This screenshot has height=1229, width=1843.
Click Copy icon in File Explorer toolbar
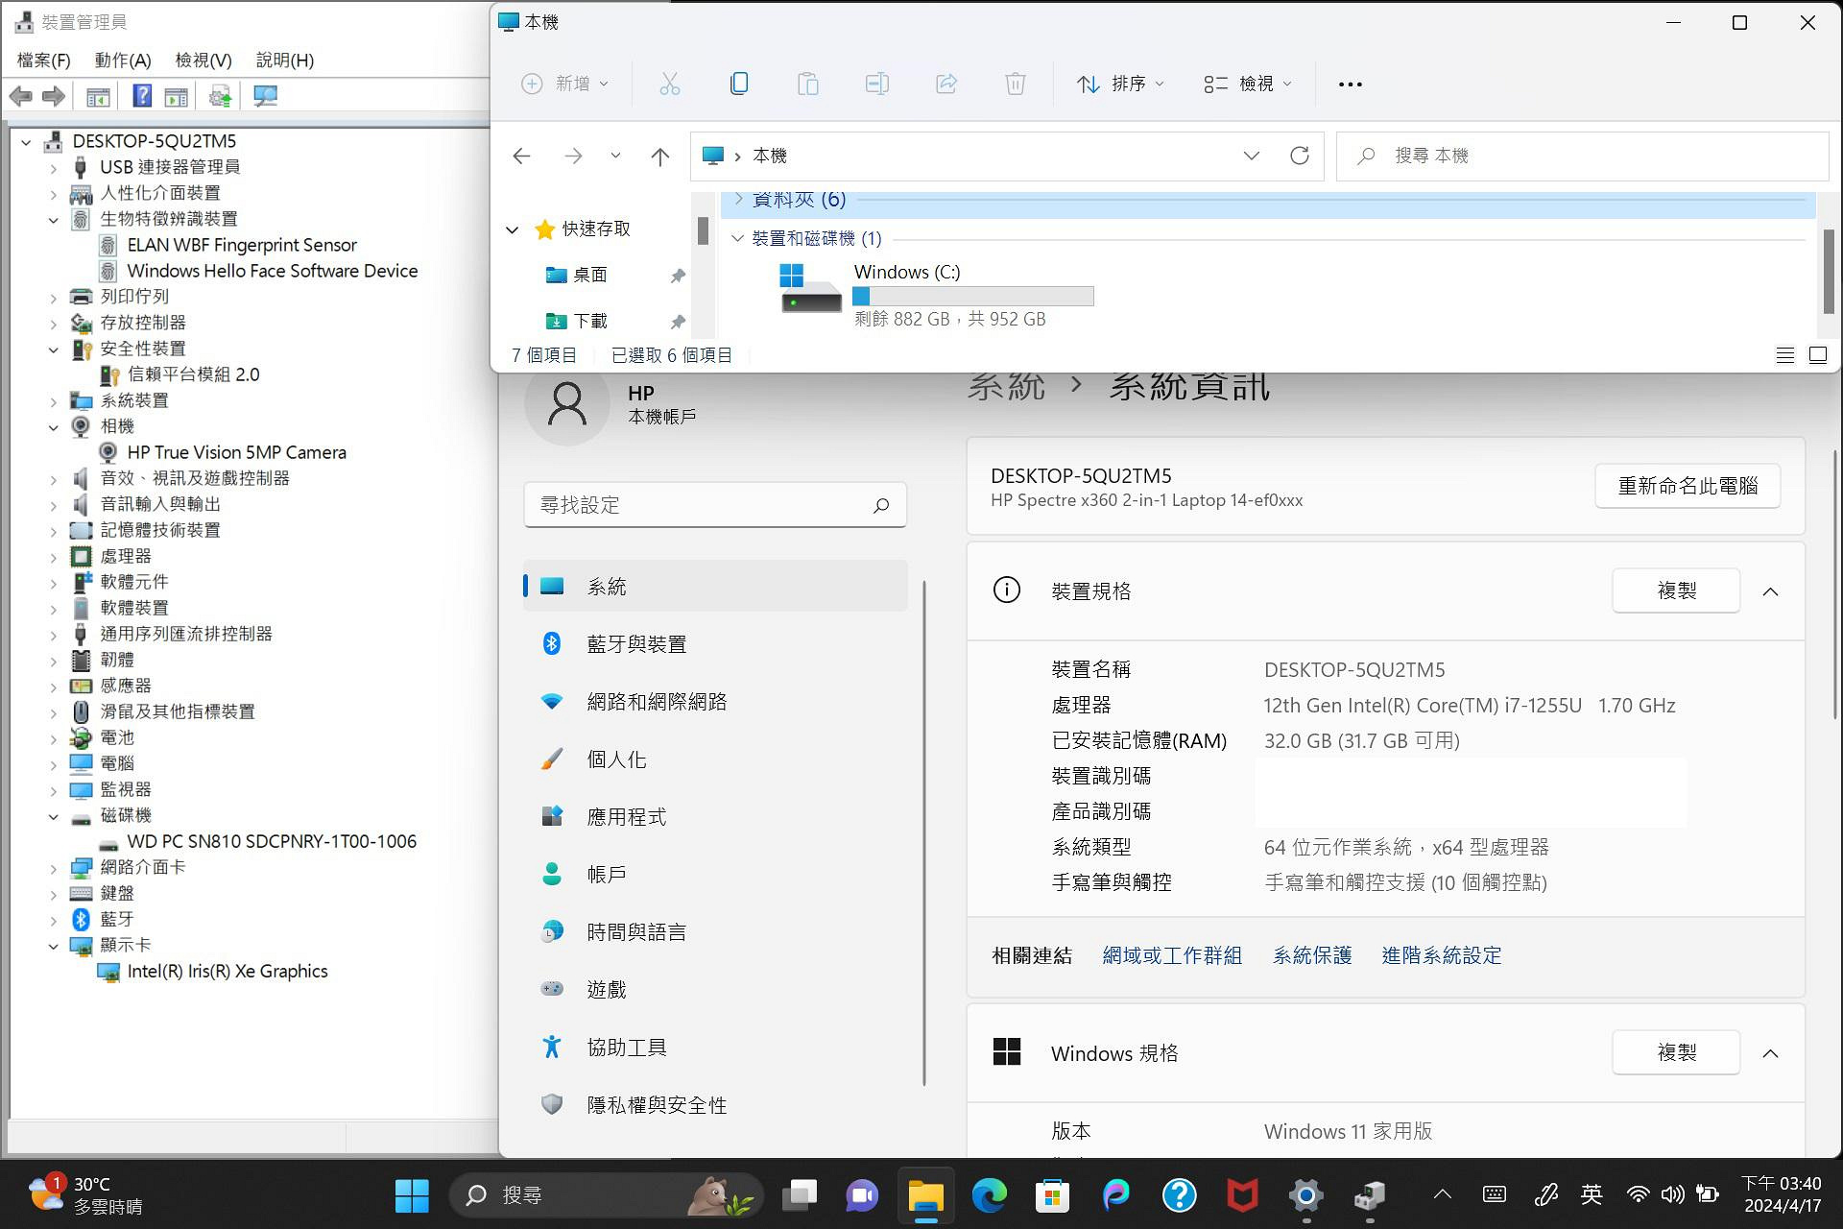click(x=739, y=84)
